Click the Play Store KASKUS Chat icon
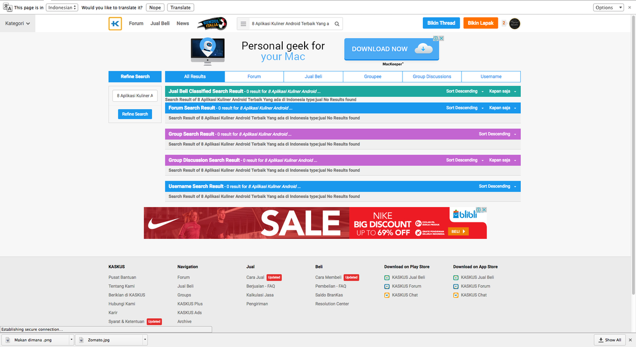 tap(387, 295)
